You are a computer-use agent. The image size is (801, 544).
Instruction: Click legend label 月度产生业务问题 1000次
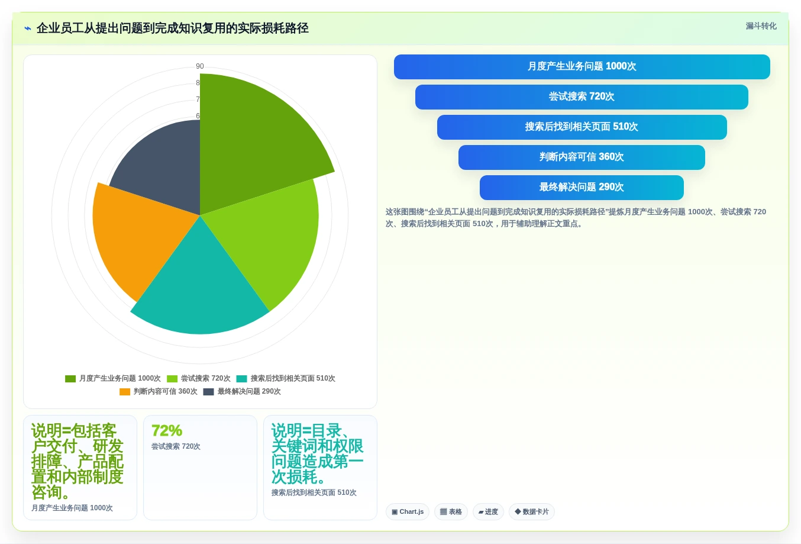(120, 378)
